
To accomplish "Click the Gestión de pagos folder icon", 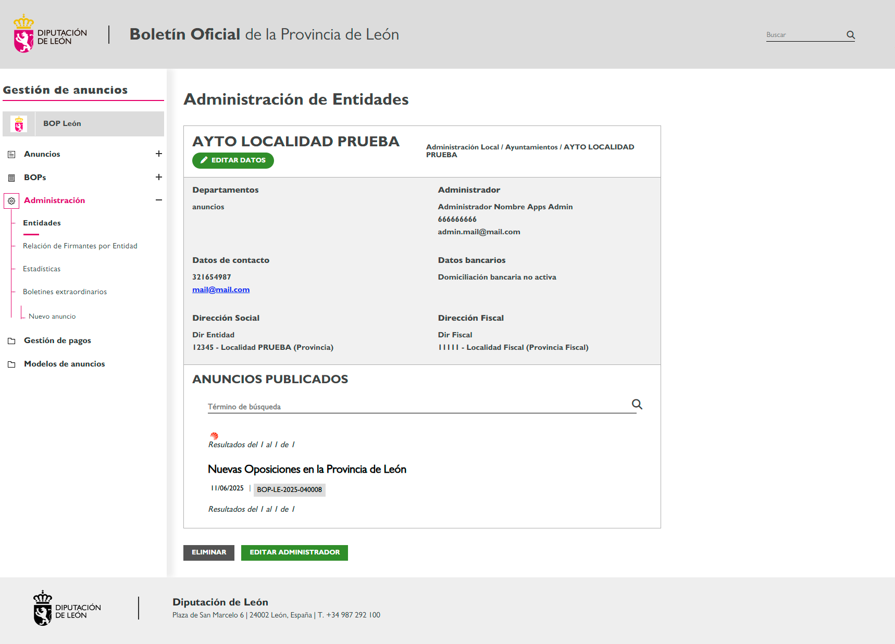I will click(x=11, y=341).
